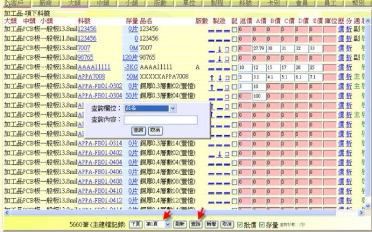Click the down arrow in the APPA-FB01-0402 row

click(220, 154)
